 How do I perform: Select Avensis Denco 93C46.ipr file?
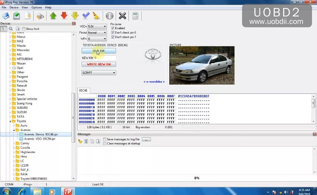tap(41, 135)
